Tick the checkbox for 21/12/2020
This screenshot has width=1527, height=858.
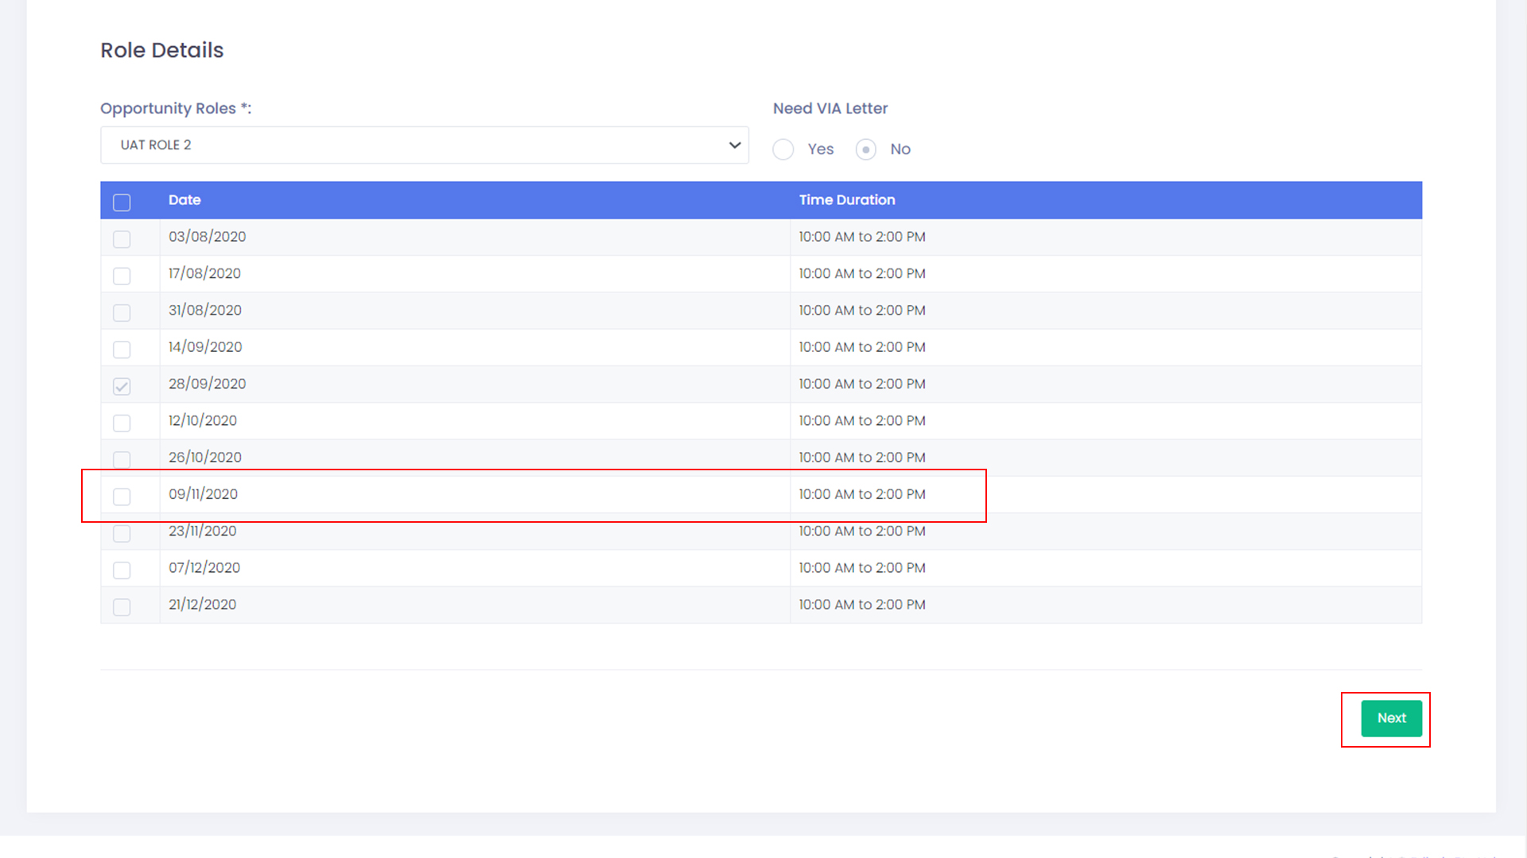[122, 607]
